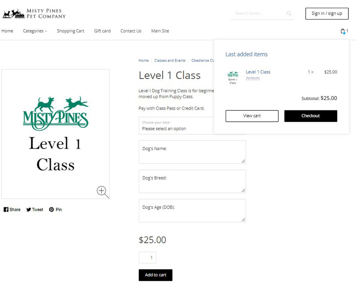Click the zoom-in magnifier on product image

coord(103,192)
